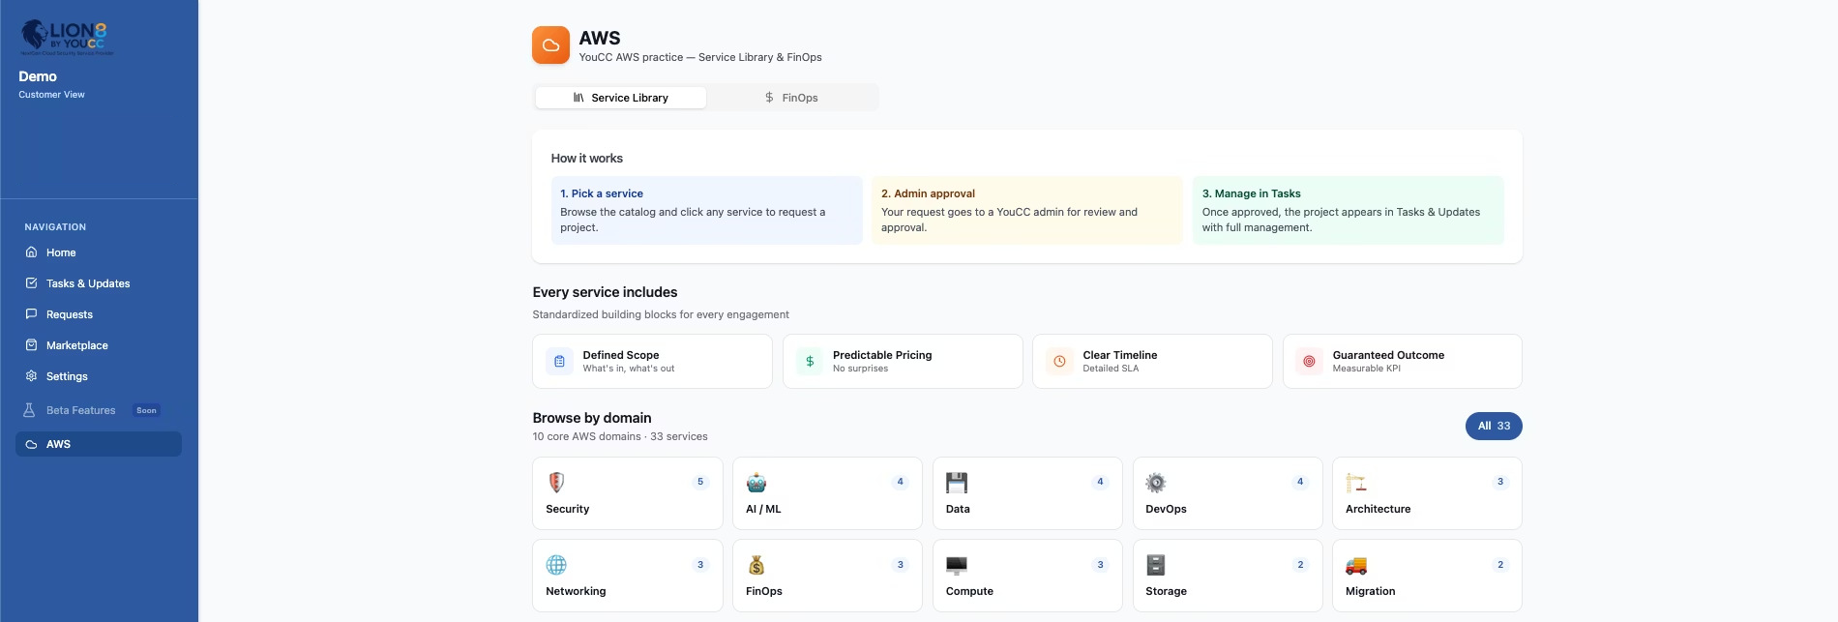The height and width of the screenshot is (622, 1838).
Task: Open the DevOps domain card
Action: [x=1228, y=493]
